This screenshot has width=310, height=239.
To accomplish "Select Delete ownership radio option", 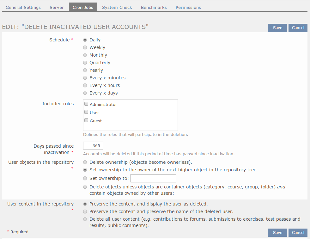I will point(85,162).
